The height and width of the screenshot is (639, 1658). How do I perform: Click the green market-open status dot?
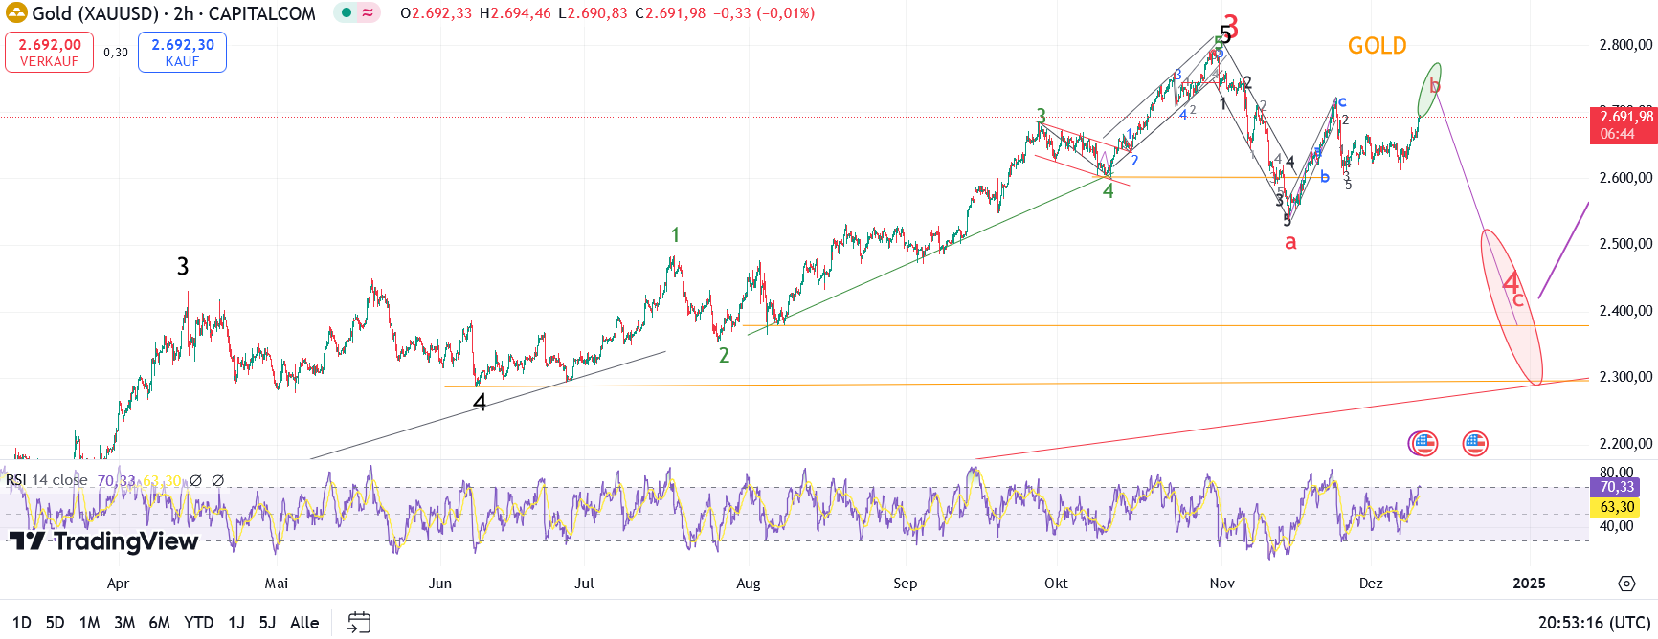click(x=347, y=13)
